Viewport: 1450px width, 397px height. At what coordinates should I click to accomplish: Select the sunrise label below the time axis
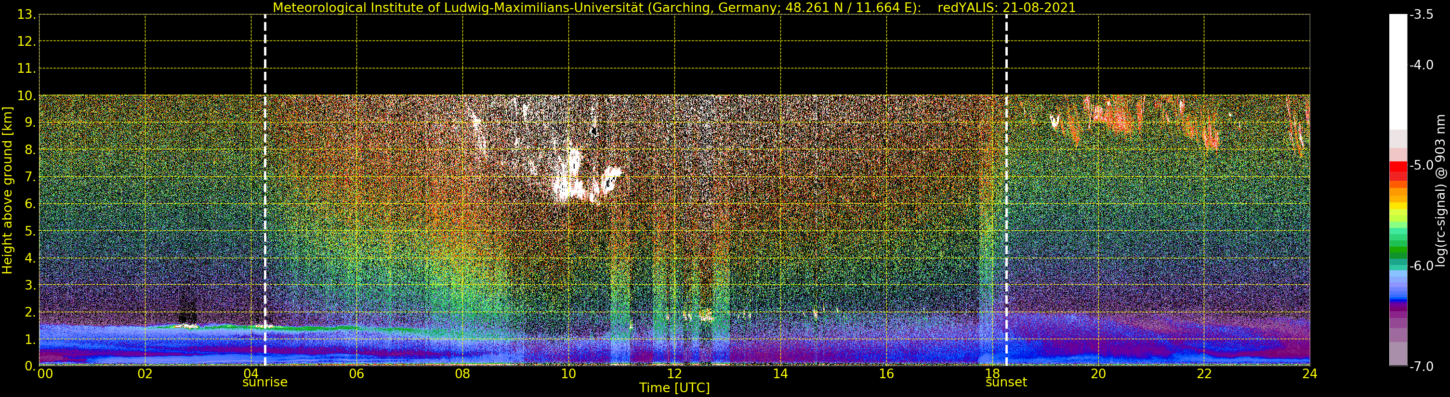point(264,383)
